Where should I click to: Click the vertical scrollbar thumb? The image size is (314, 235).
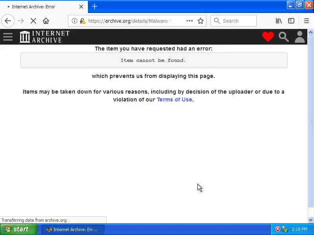click(x=310, y=121)
